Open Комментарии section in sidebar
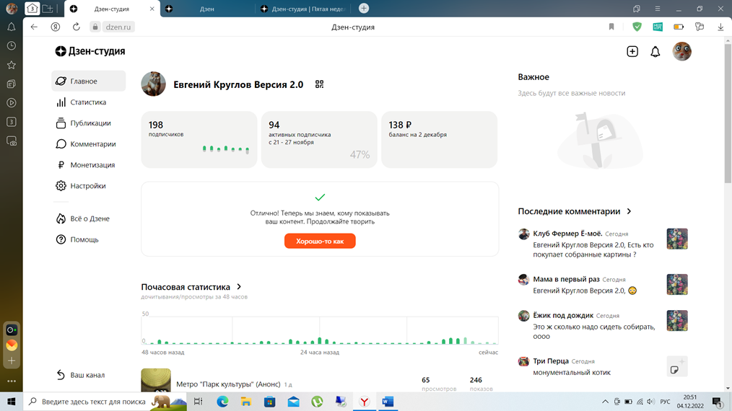 pos(85,144)
